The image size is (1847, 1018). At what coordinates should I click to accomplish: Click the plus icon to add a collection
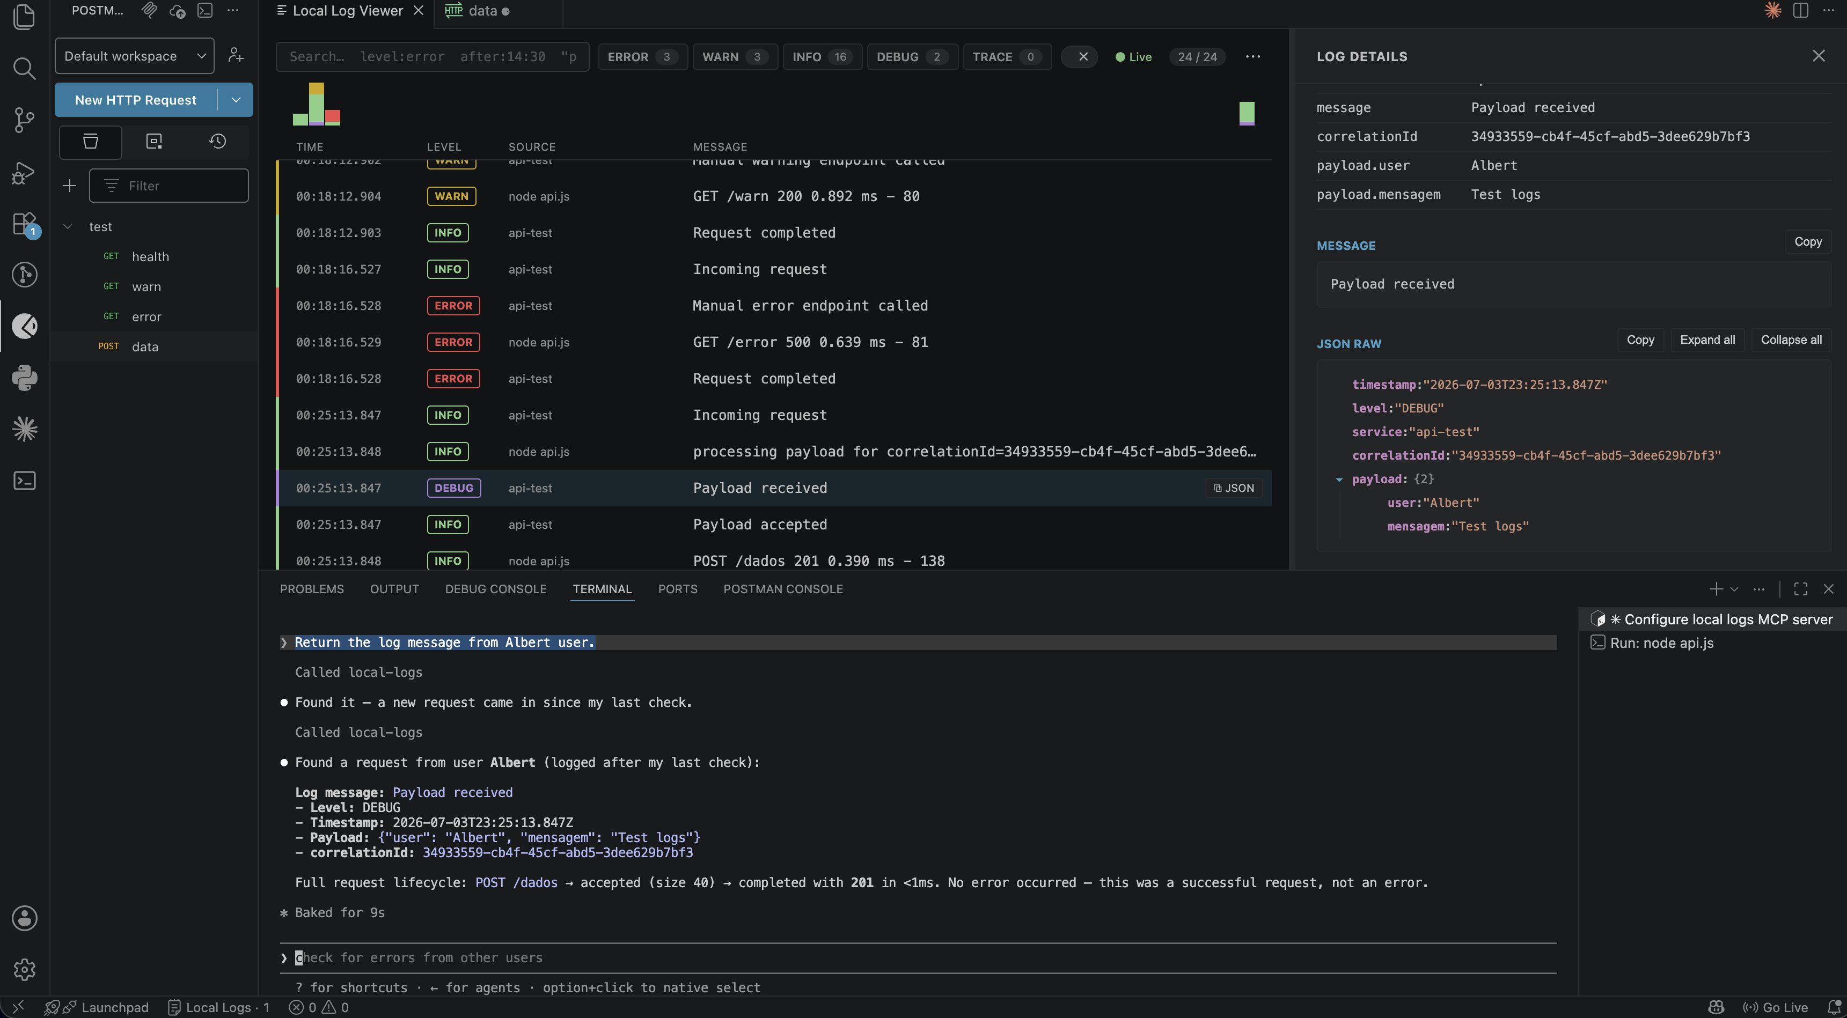point(70,186)
